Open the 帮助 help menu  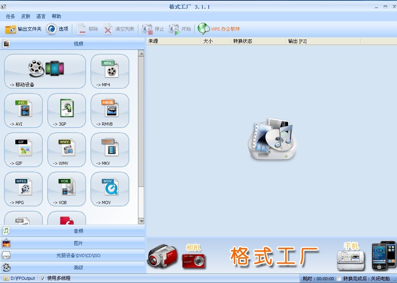56,16
